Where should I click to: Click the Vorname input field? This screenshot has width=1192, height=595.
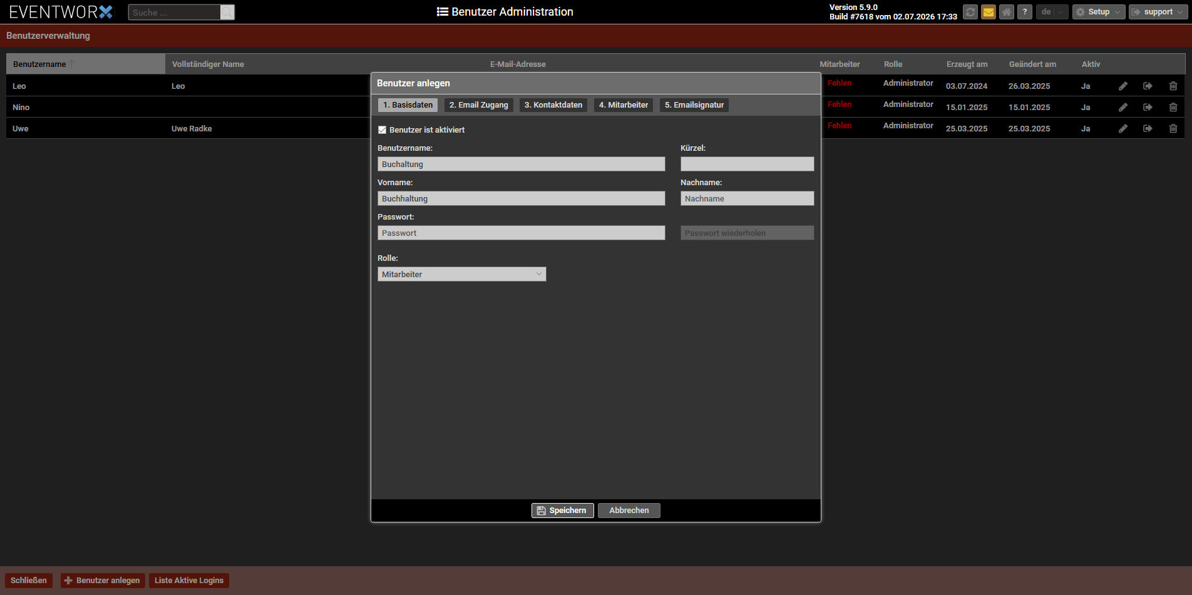coord(521,198)
